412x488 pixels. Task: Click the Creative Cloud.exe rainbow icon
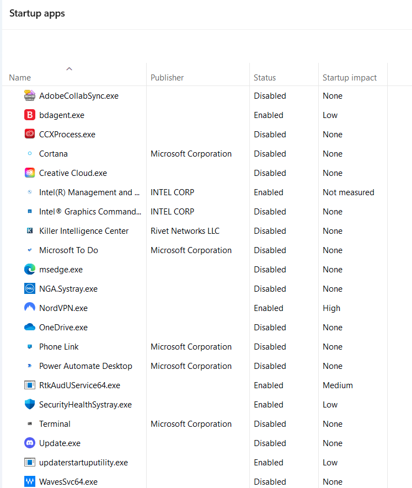(30, 173)
